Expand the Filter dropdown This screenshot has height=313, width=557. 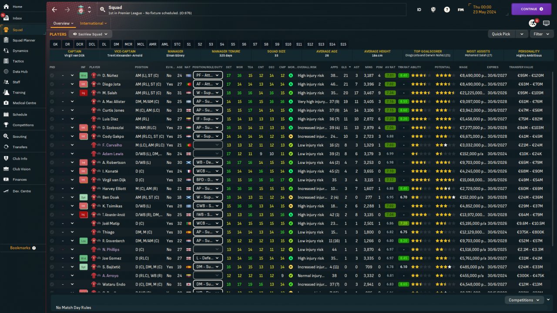(x=541, y=34)
